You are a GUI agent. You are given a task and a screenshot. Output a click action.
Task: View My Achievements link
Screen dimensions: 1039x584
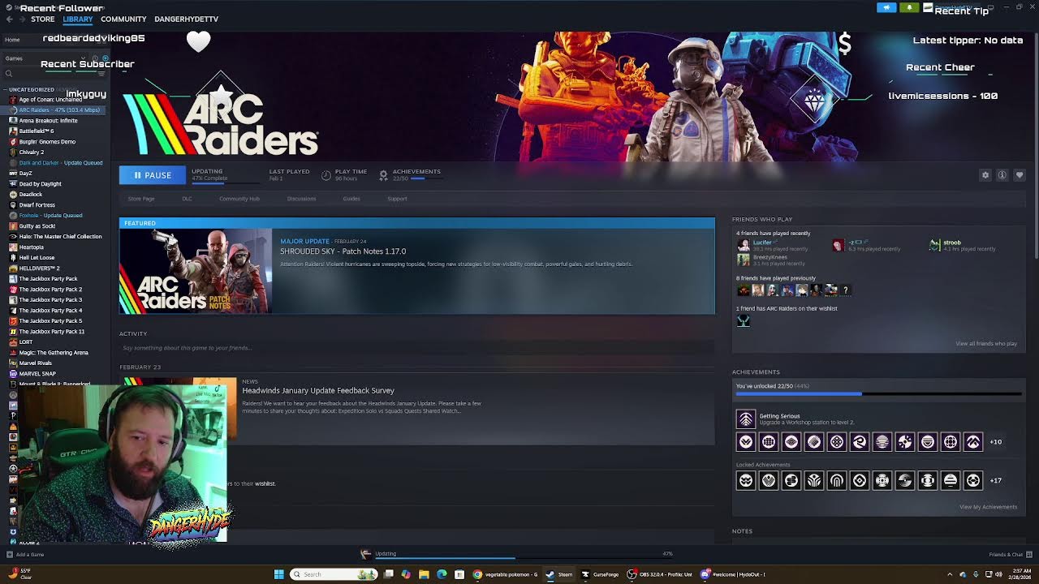pyautogui.click(x=988, y=507)
